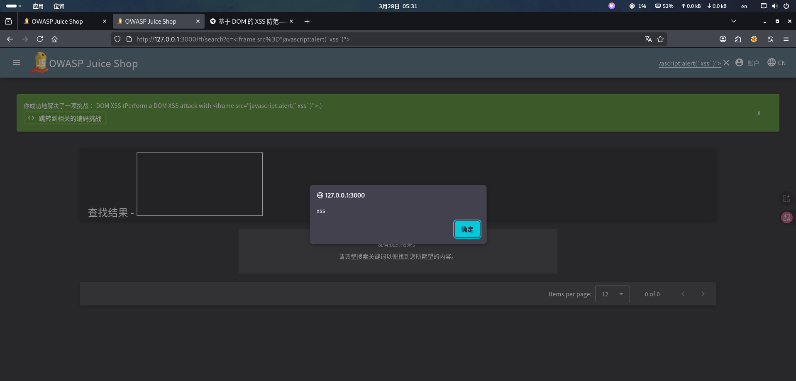Go to previous results page arrow
796x381 pixels.
683,294
